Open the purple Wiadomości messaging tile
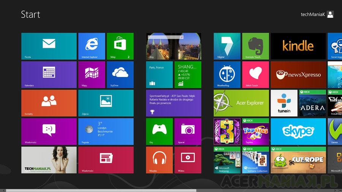342x192 pixels. pos(49,132)
